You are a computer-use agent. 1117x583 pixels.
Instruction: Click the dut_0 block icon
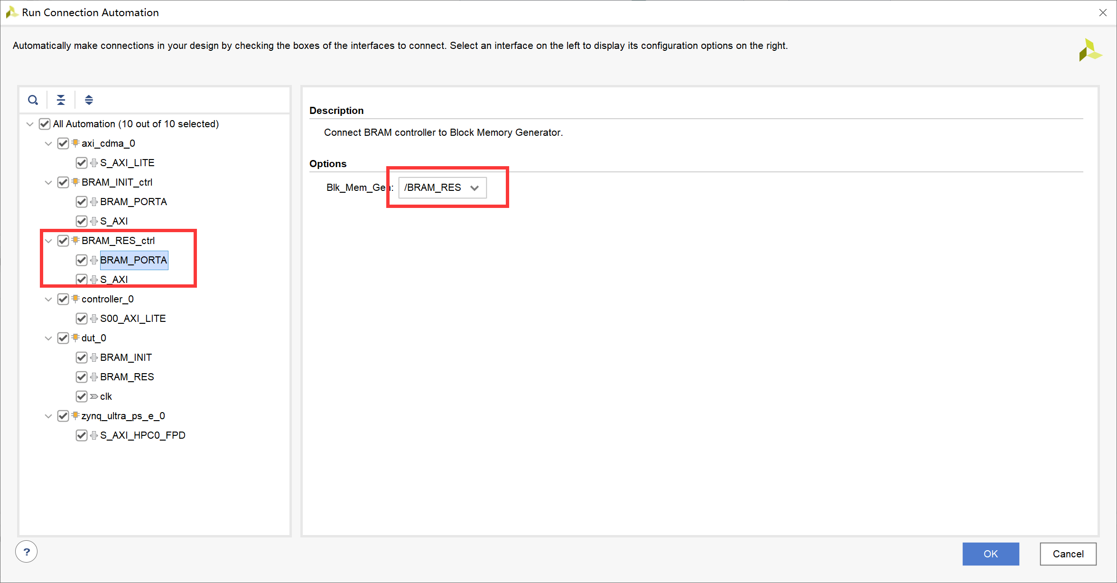pos(75,338)
